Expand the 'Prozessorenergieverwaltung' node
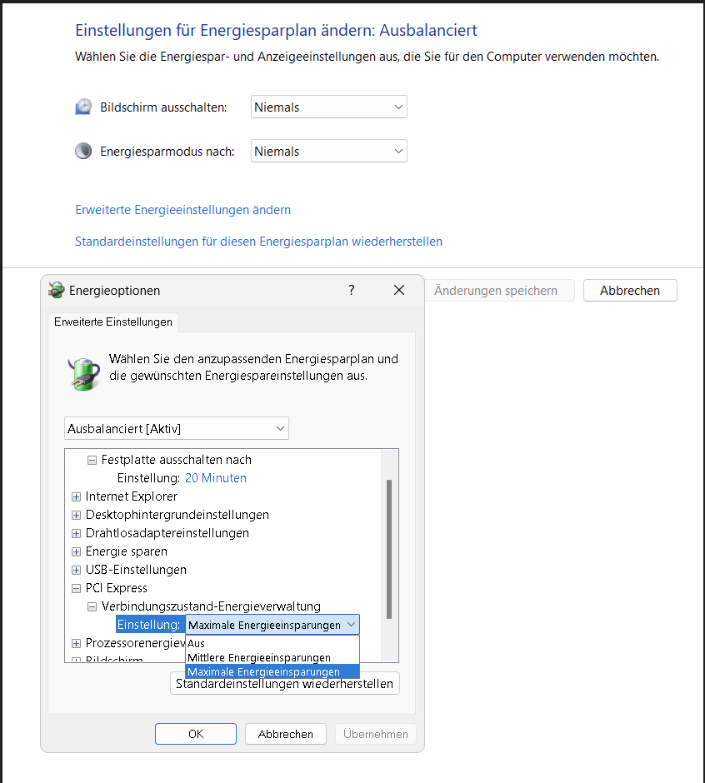Screen dimensions: 705x783 [76, 643]
